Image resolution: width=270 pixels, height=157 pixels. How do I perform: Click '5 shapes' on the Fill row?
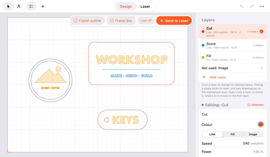pyautogui.click(x=258, y=57)
